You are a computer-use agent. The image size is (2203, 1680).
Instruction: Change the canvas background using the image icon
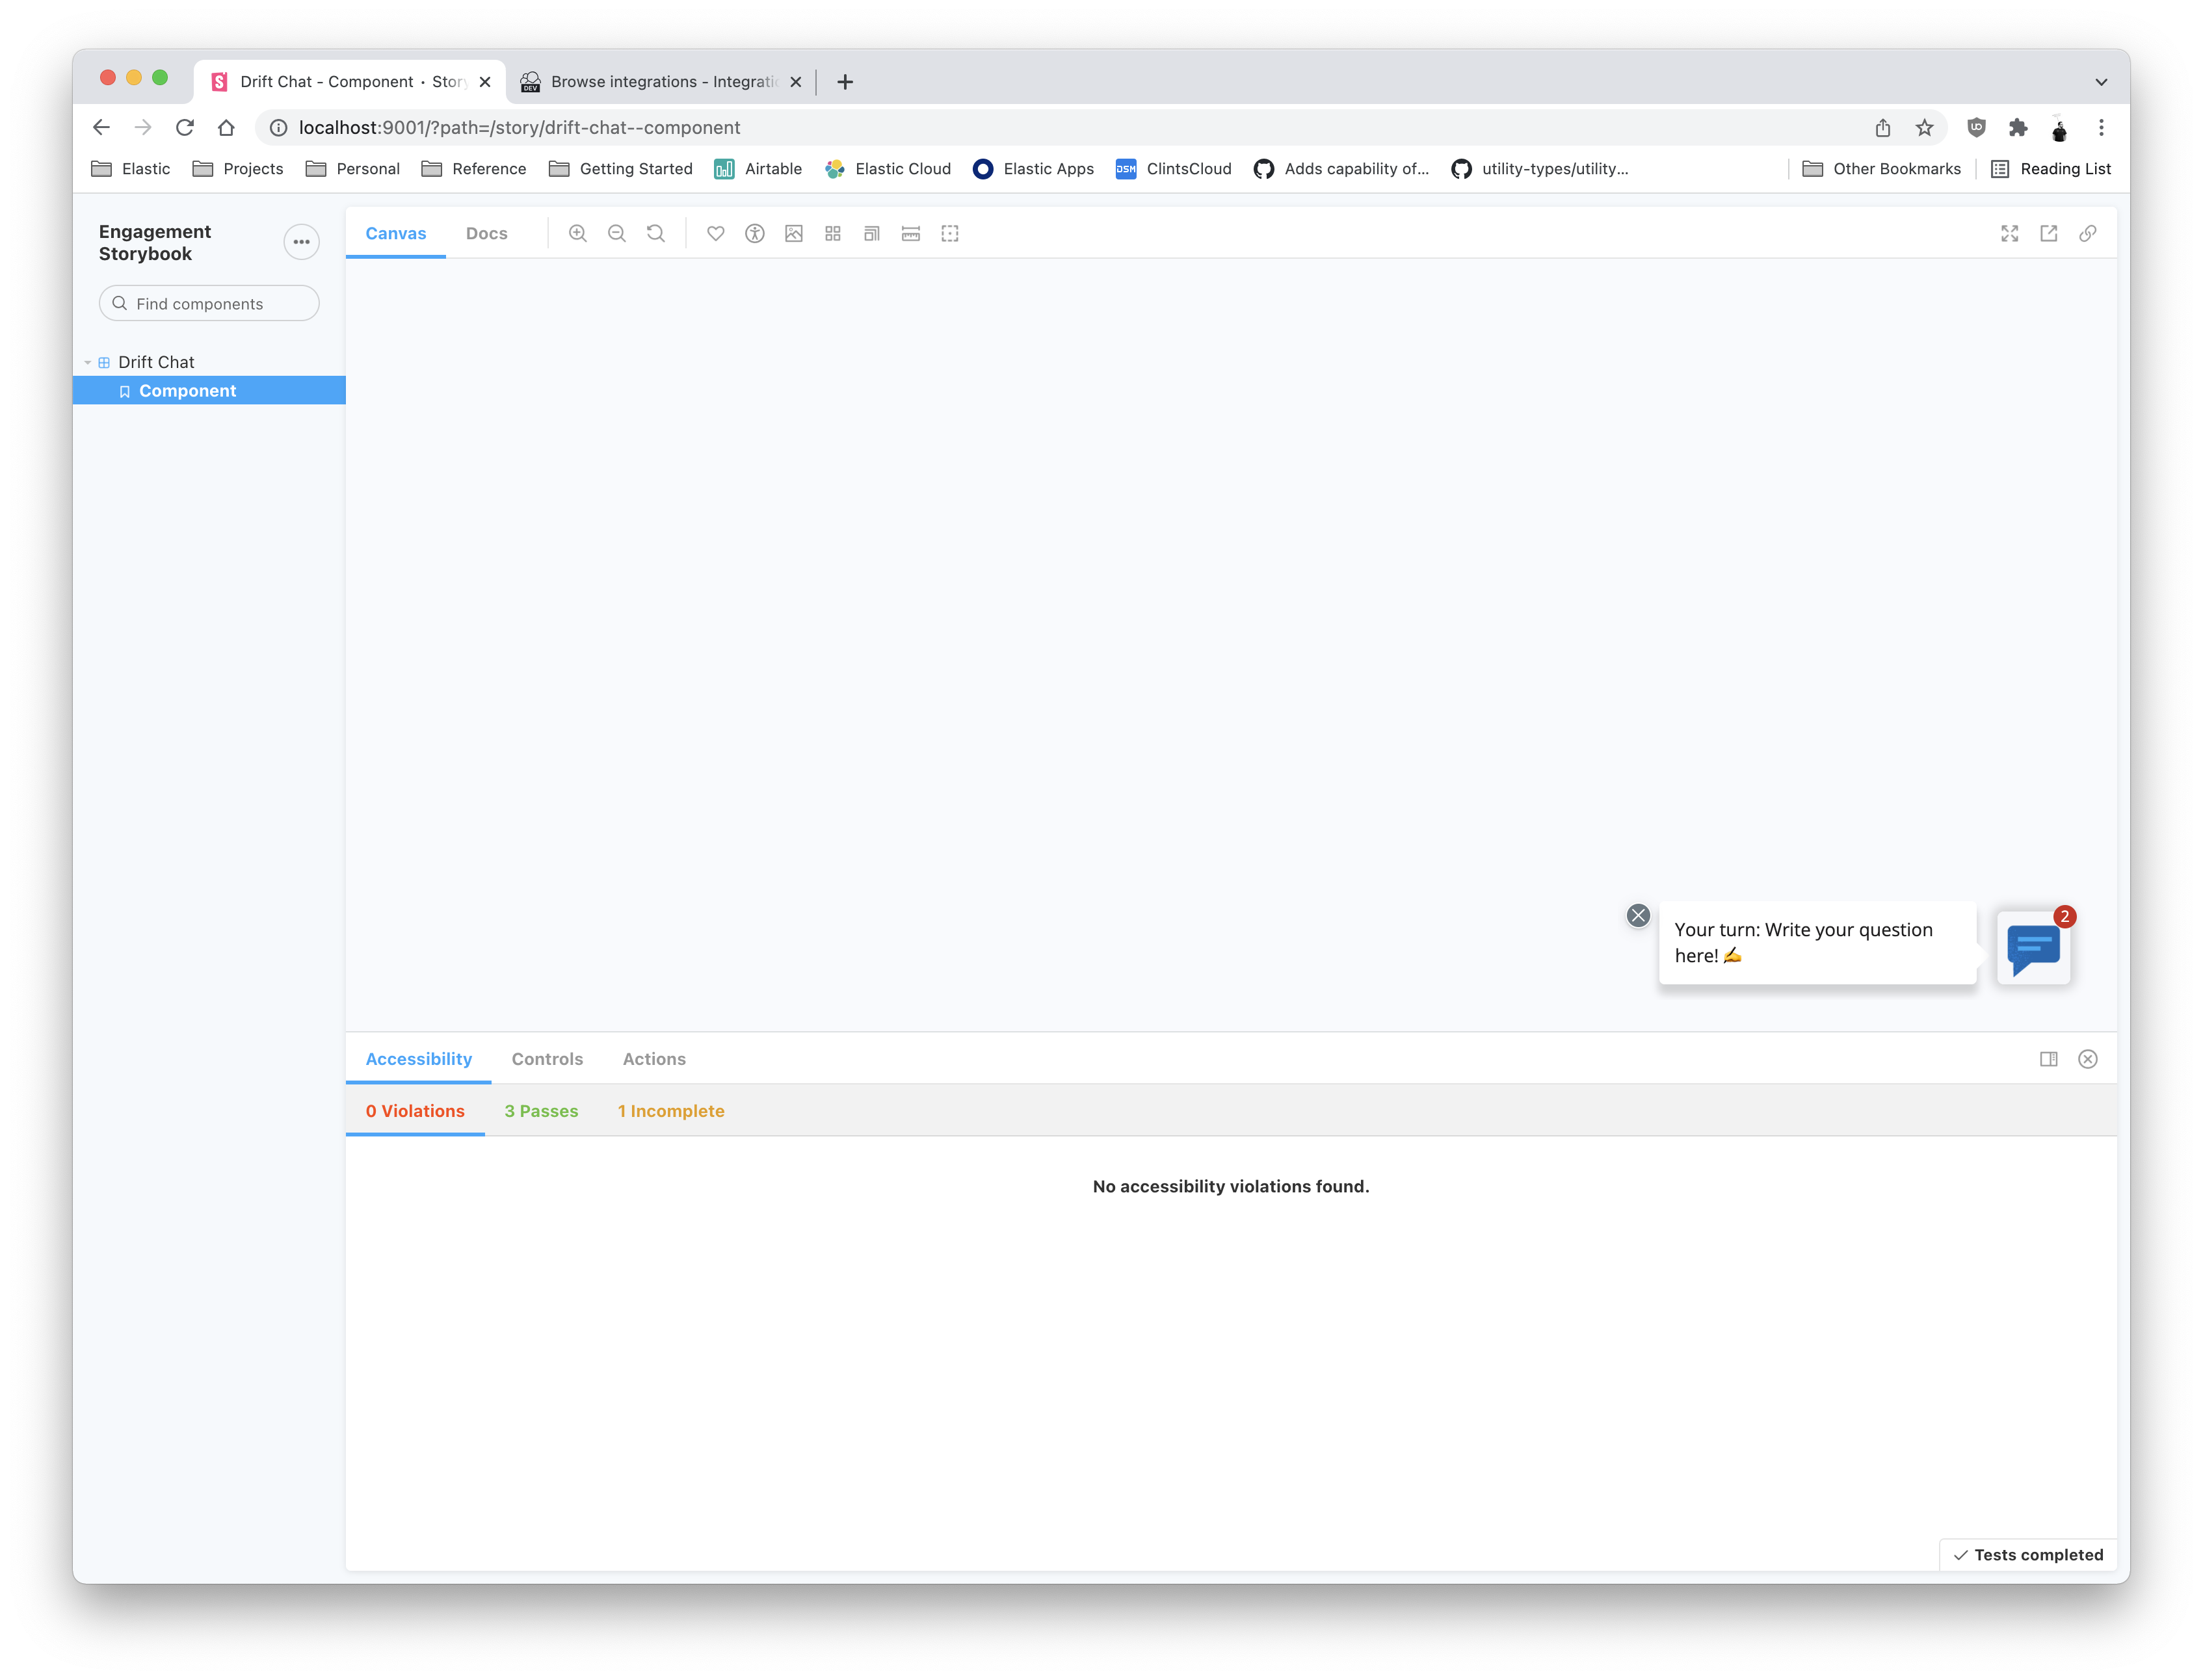[x=794, y=233]
